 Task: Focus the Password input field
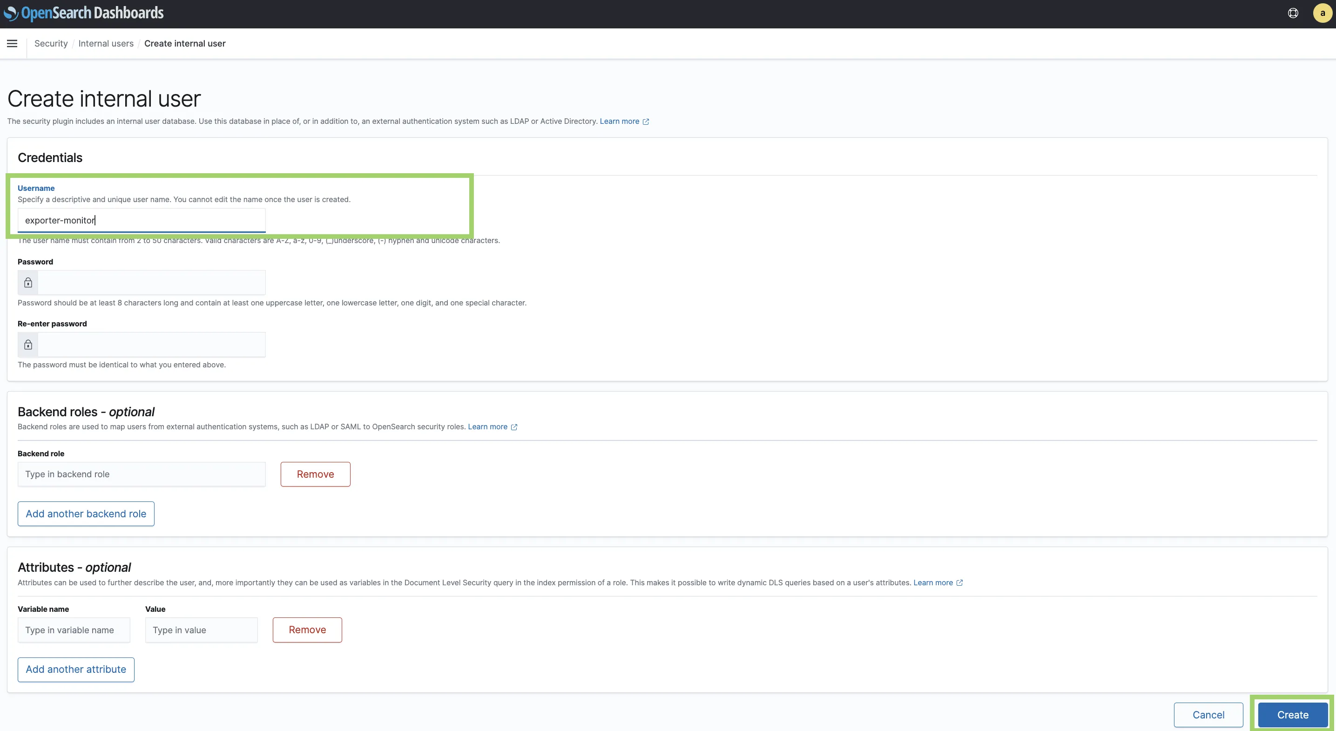tap(151, 283)
